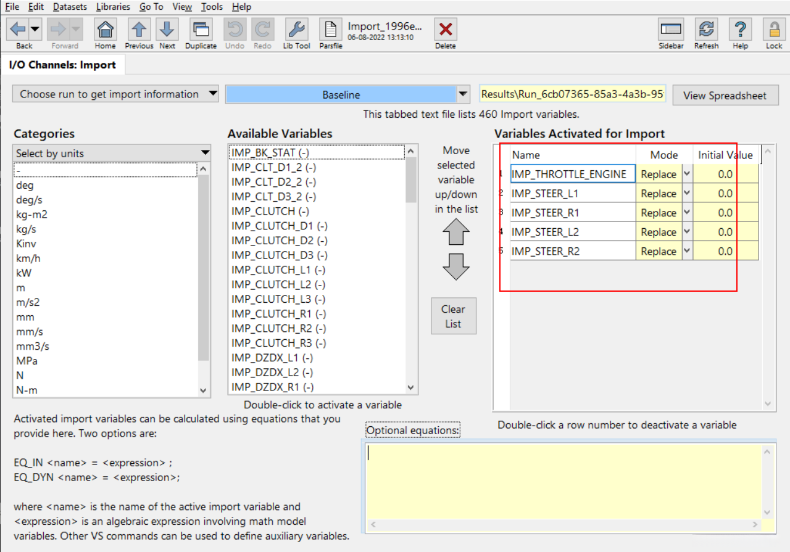The height and width of the screenshot is (552, 790).
Task: Expand the Baseline run dropdown
Action: click(x=464, y=94)
